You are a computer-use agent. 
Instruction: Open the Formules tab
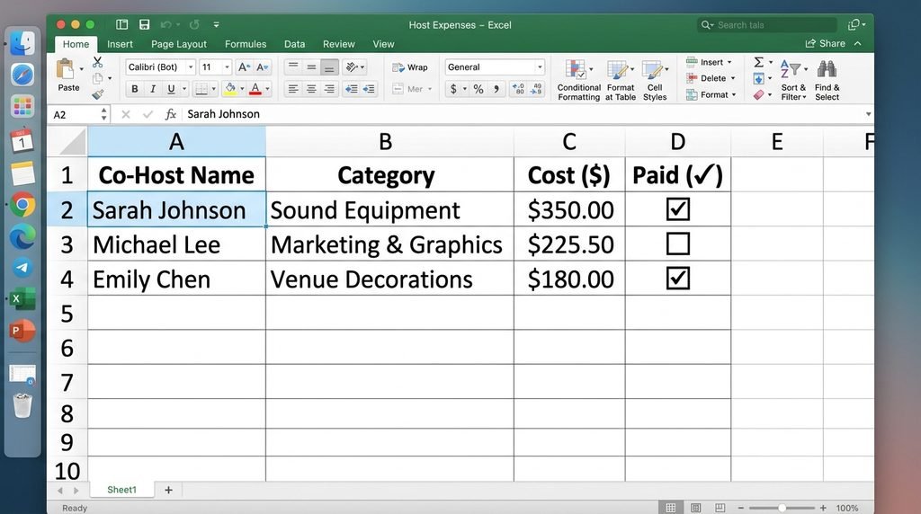click(x=246, y=44)
